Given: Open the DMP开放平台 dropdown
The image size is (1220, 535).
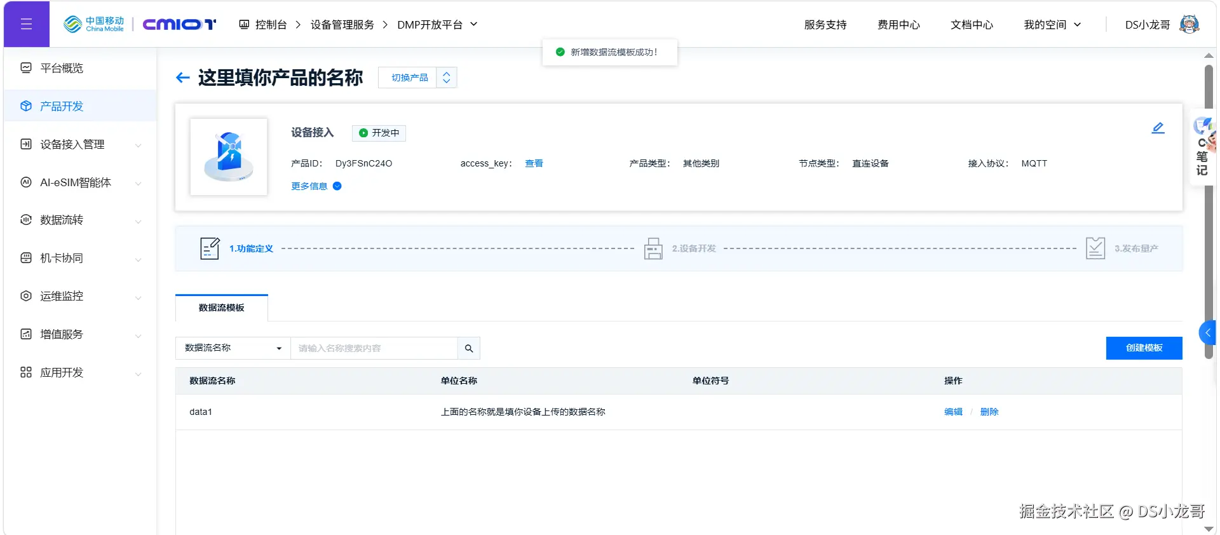Looking at the screenshot, I should pyautogui.click(x=437, y=24).
